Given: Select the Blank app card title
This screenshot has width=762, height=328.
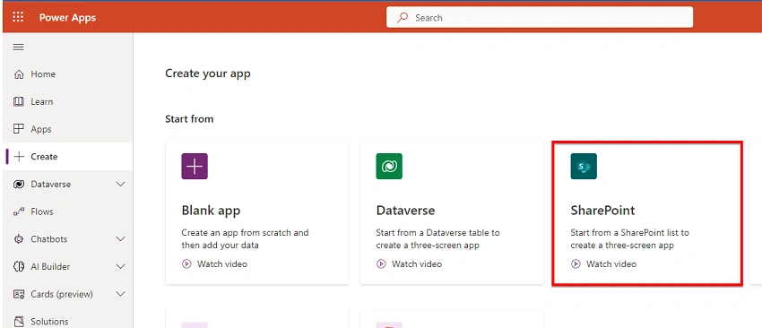Looking at the screenshot, I should coord(211,211).
